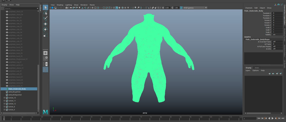
Task: Go to end of playback range
Action: pyautogui.click(x=283, y=118)
